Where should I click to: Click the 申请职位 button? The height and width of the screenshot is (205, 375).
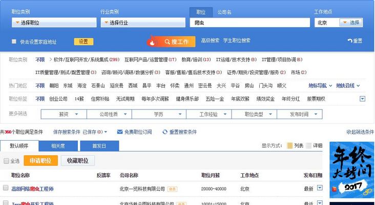click(x=40, y=161)
